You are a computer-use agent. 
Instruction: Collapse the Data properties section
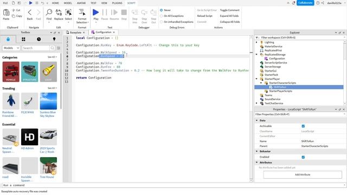tap(256, 120)
